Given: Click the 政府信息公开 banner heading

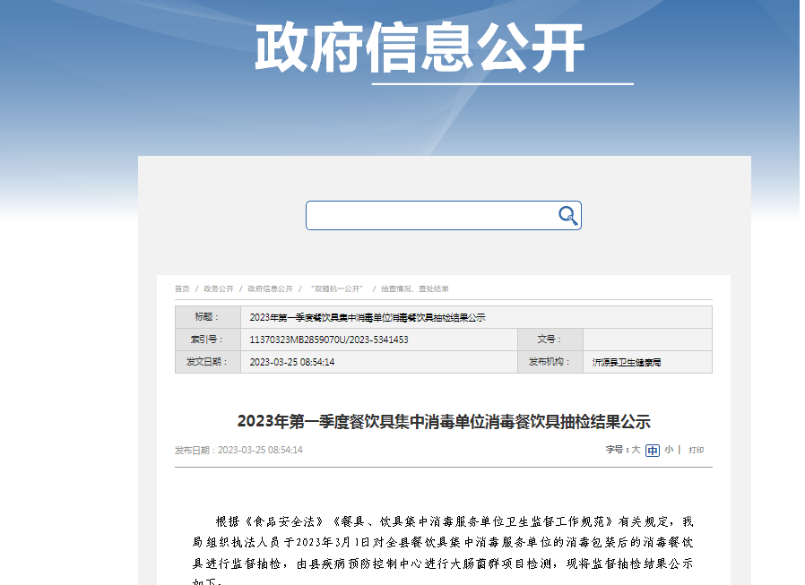Looking at the screenshot, I should [420, 47].
